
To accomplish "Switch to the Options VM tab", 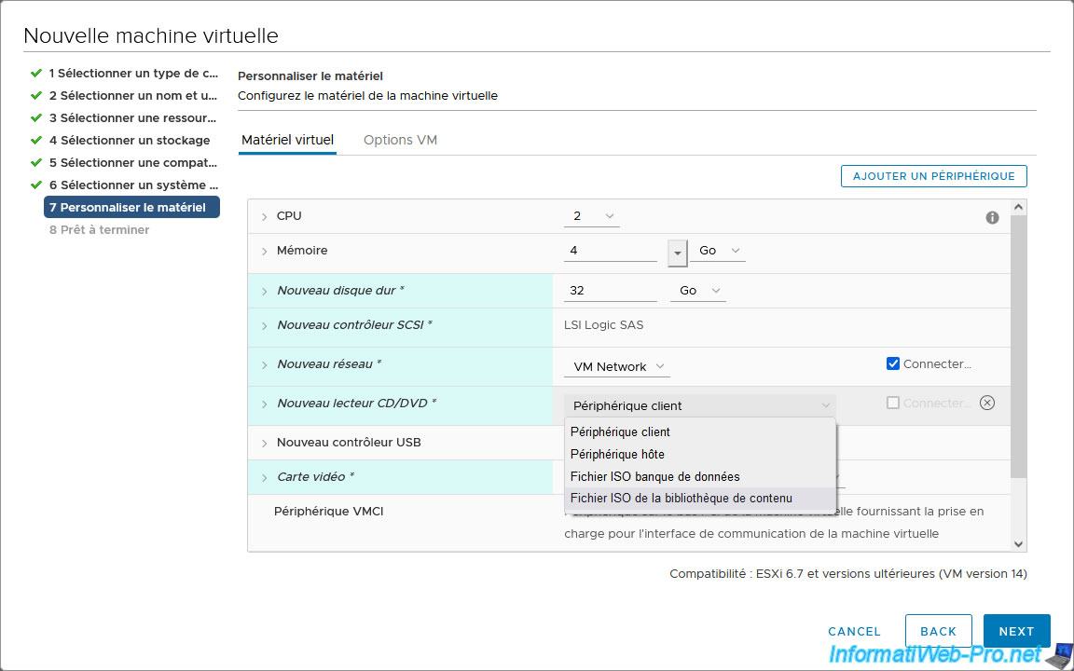I will (400, 140).
